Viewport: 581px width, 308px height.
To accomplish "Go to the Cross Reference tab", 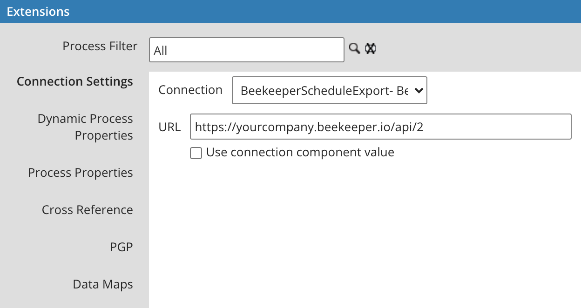I will tap(88, 210).
